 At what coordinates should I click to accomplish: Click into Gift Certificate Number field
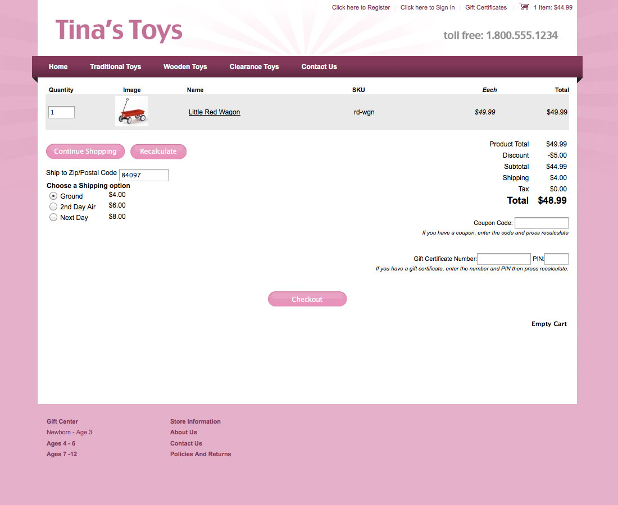[503, 259]
